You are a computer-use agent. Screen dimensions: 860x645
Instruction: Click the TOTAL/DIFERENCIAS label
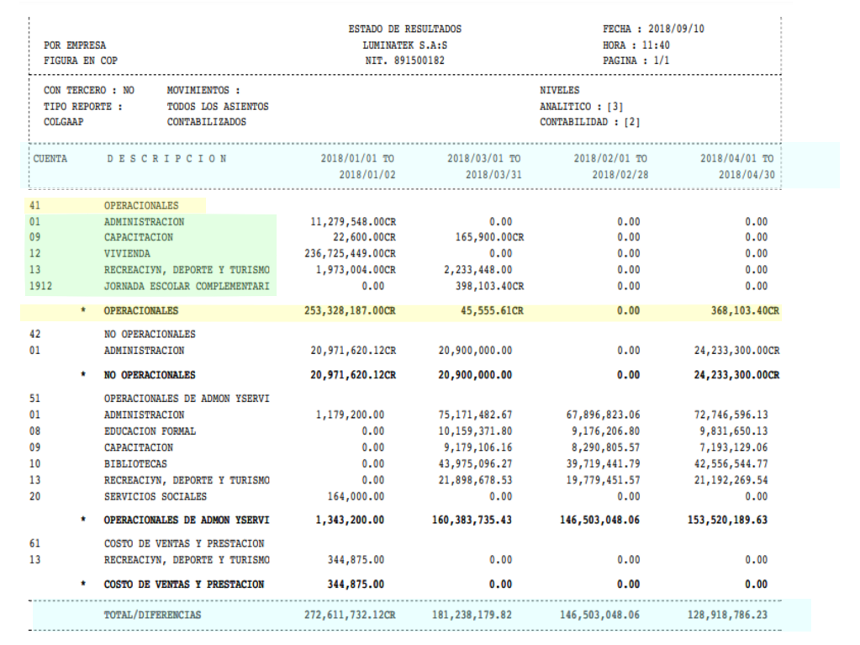pyautogui.click(x=152, y=616)
